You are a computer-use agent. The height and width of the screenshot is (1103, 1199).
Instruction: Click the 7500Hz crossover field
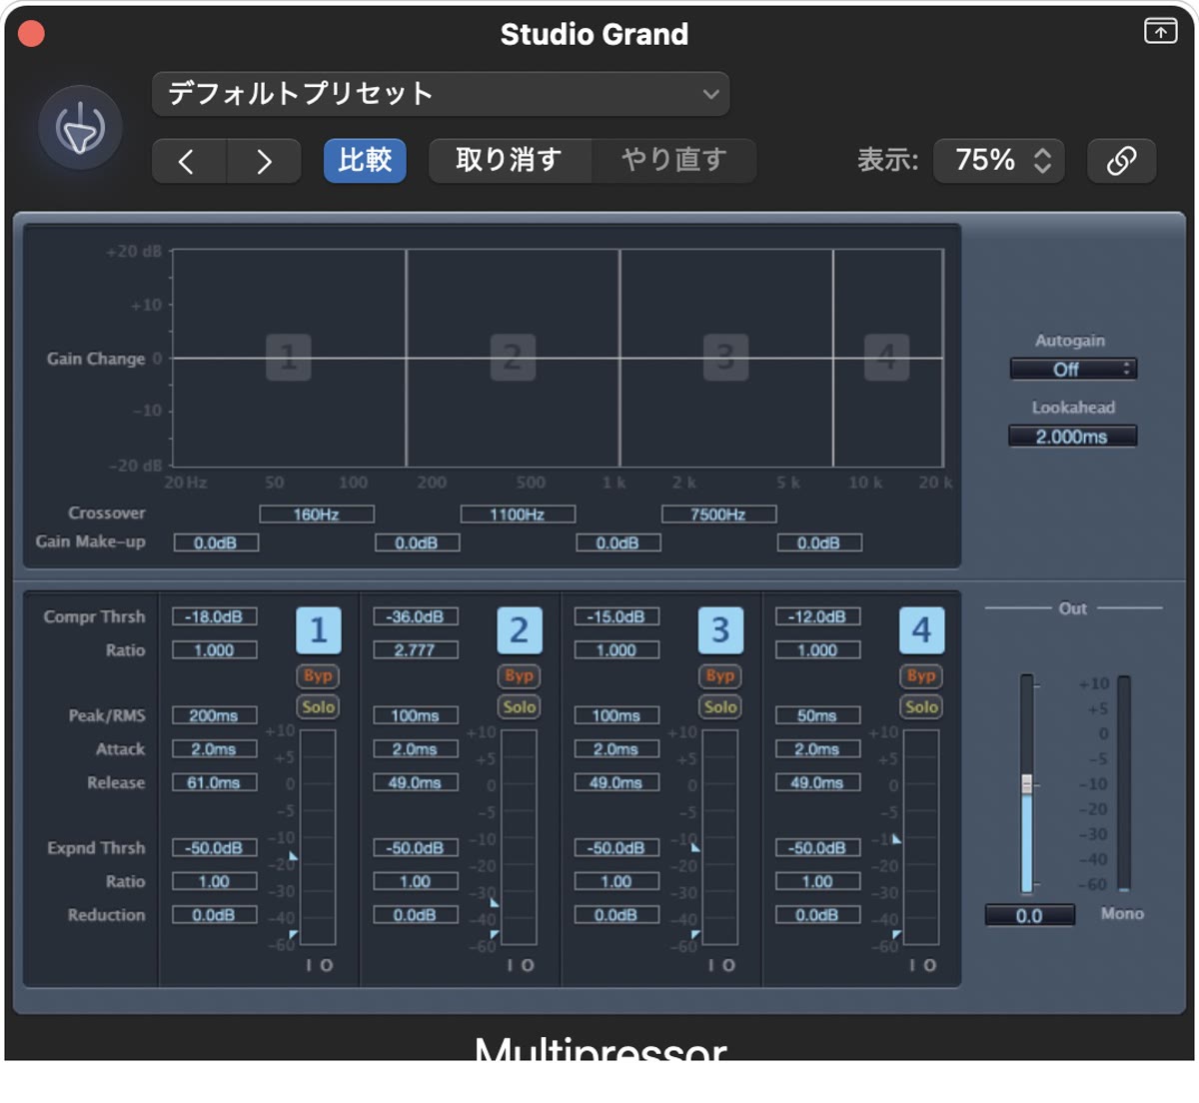(718, 515)
